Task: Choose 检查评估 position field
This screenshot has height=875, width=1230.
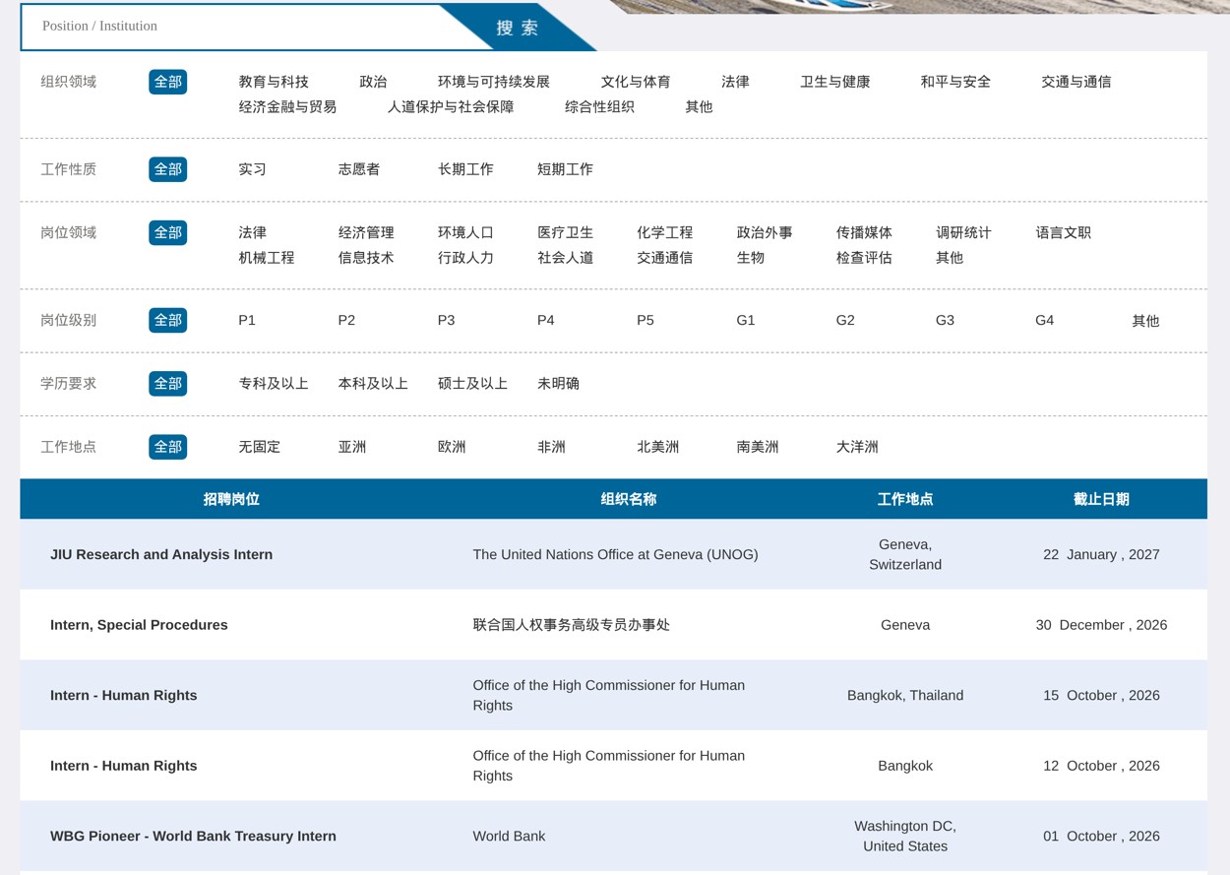Action: point(864,257)
